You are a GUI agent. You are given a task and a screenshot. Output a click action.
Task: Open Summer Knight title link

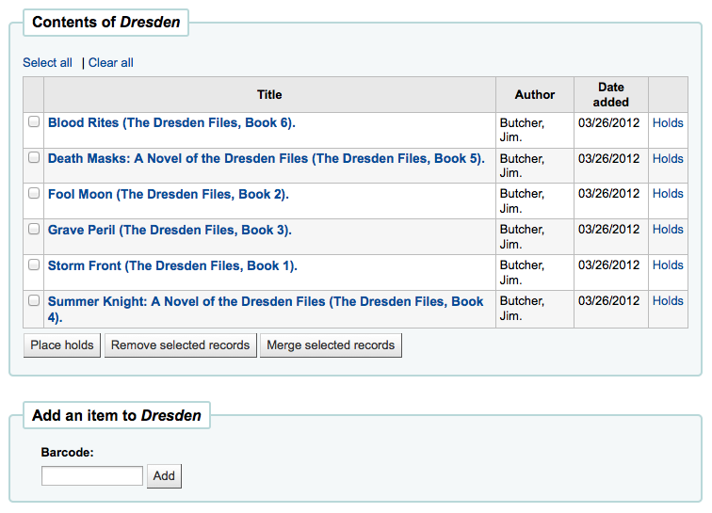click(x=266, y=309)
